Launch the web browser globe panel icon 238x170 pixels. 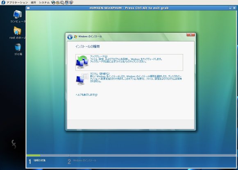53,2
